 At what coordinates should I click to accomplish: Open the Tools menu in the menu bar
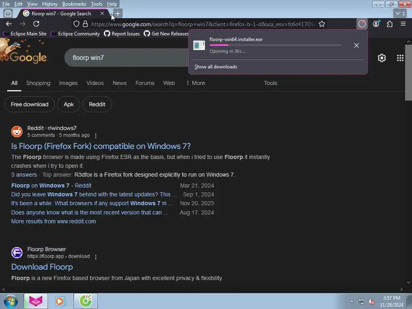click(97, 4)
